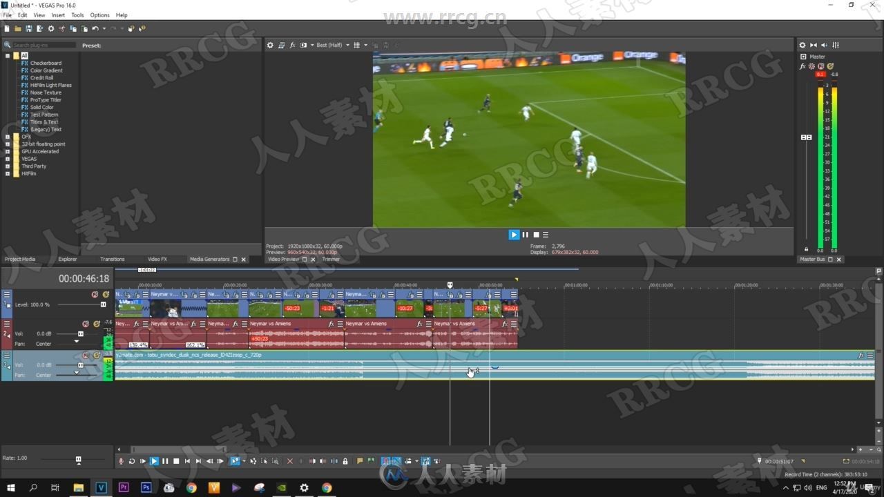This screenshot has width=884, height=497.
Task: Mute video track 1
Action: tap(95, 294)
